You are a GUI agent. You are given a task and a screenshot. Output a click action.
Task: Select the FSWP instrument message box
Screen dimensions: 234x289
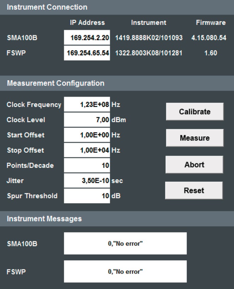coord(126,272)
